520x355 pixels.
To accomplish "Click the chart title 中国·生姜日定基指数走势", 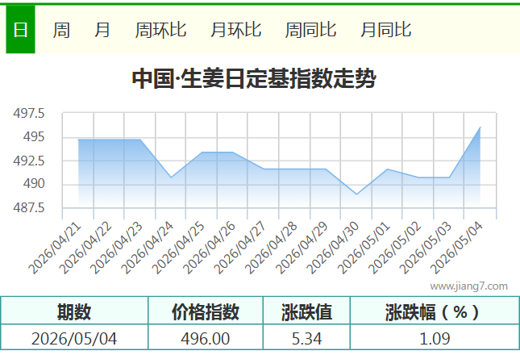I will [254, 78].
